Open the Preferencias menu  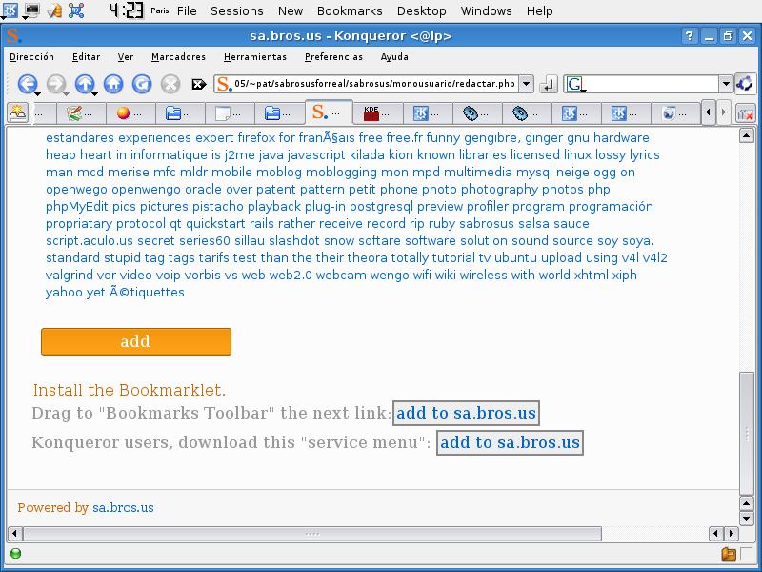[x=333, y=57]
